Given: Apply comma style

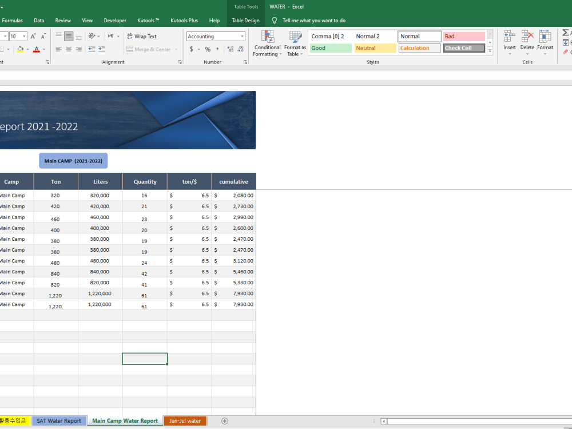Looking at the screenshot, I should pos(217,49).
